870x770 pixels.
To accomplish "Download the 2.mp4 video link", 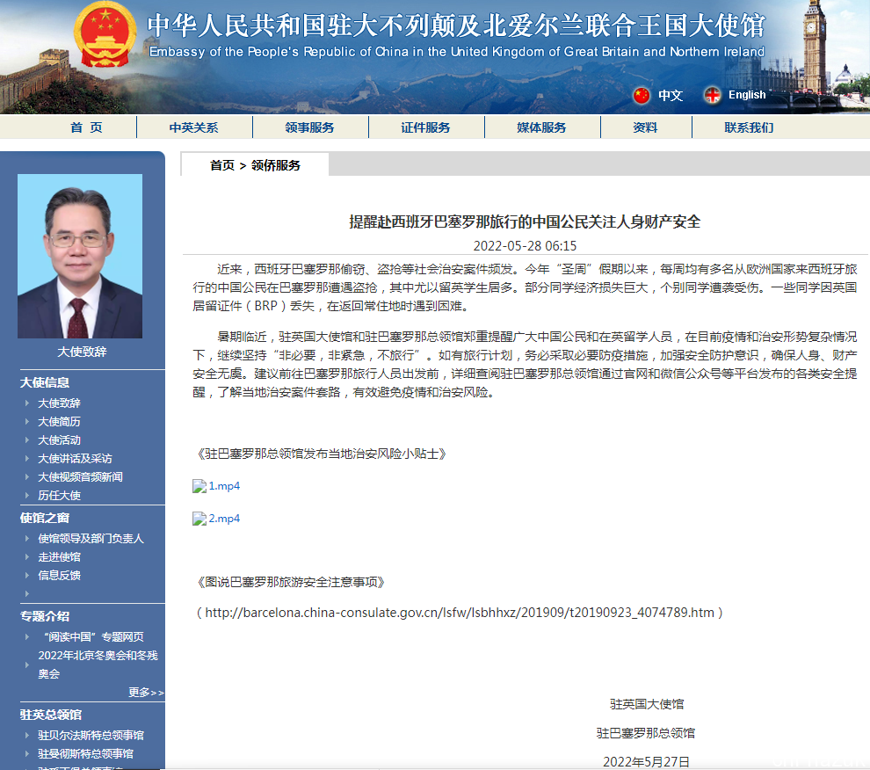I will click(224, 519).
